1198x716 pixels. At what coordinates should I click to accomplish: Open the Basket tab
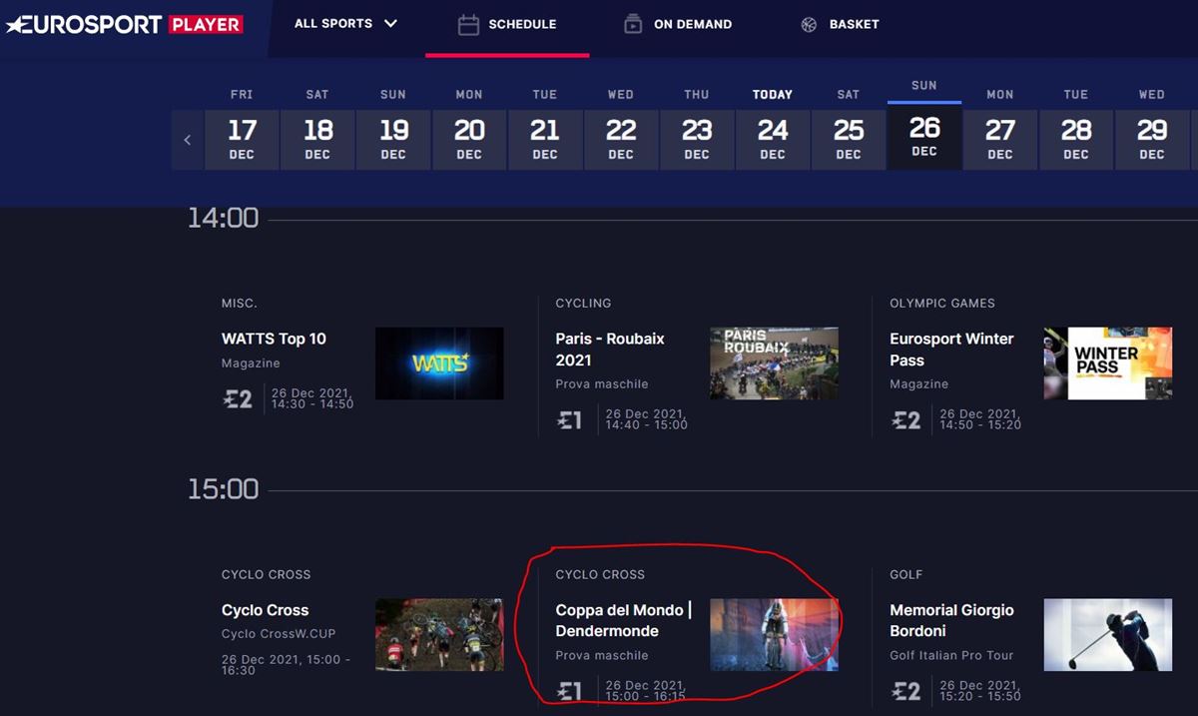[840, 25]
